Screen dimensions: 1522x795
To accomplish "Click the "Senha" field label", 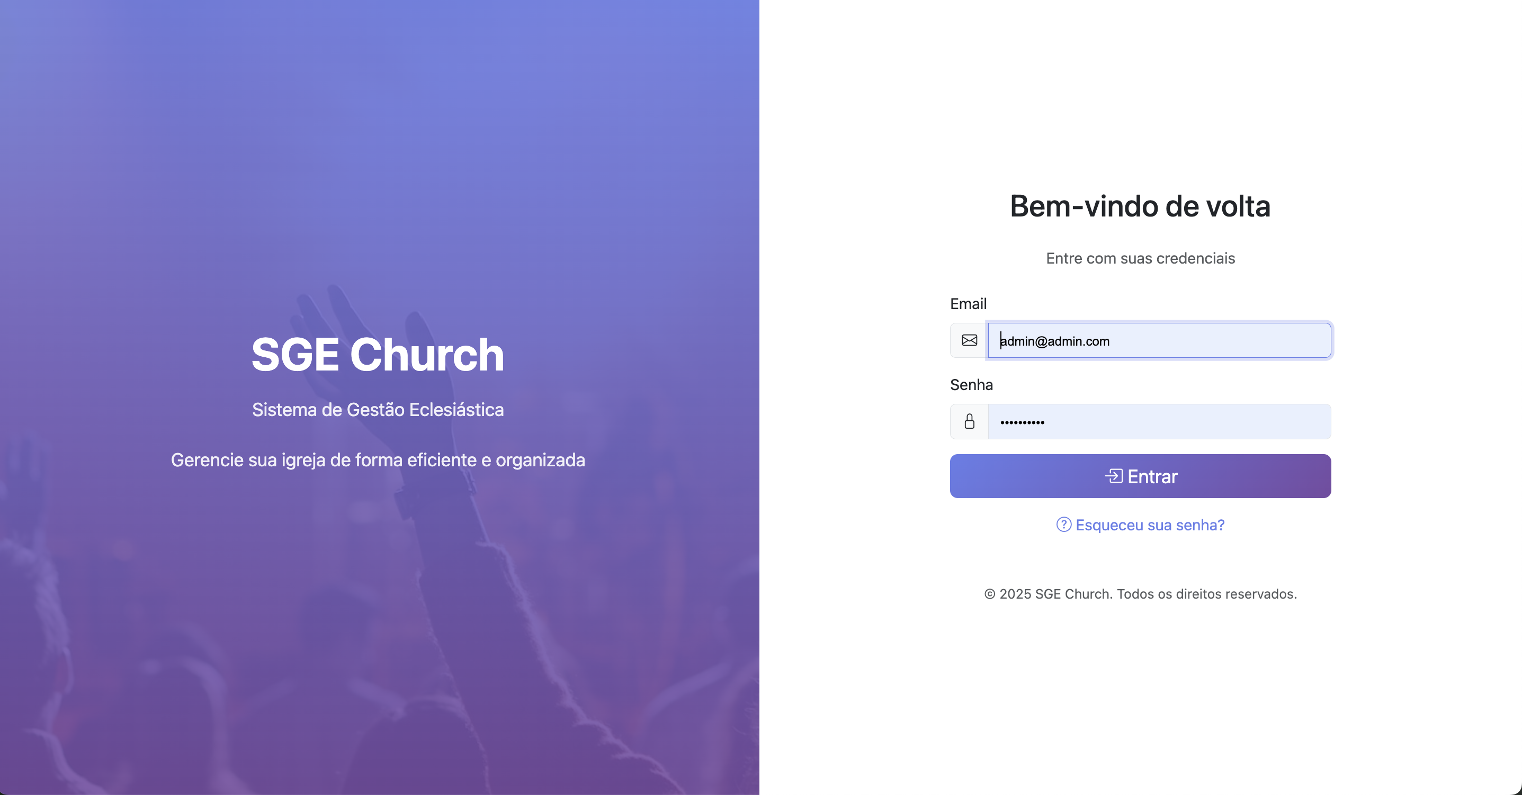I will pyautogui.click(x=971, y=384).
